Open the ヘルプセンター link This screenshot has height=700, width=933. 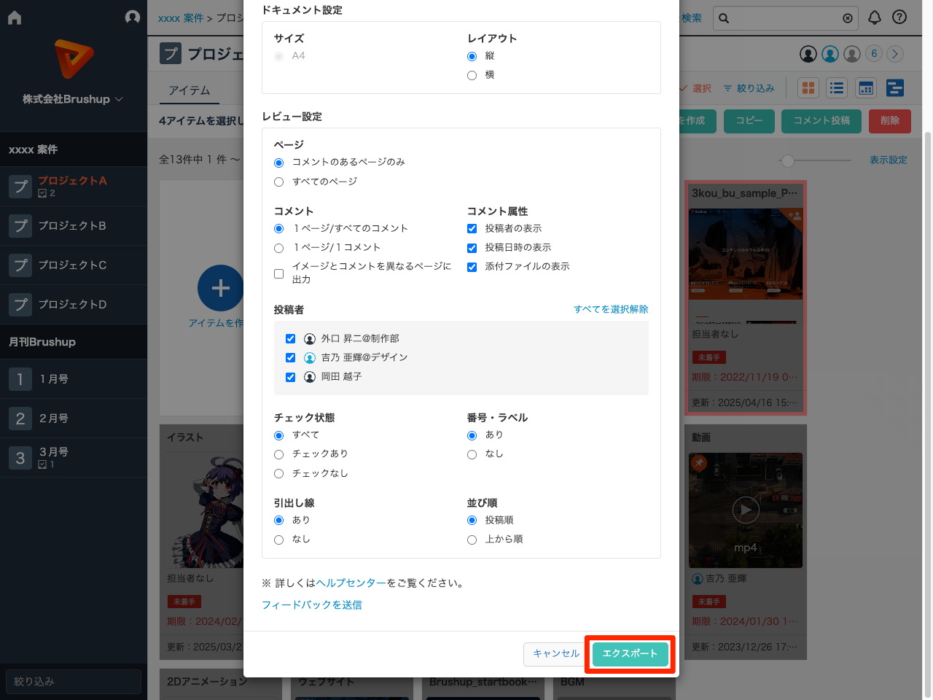(351, 583)
